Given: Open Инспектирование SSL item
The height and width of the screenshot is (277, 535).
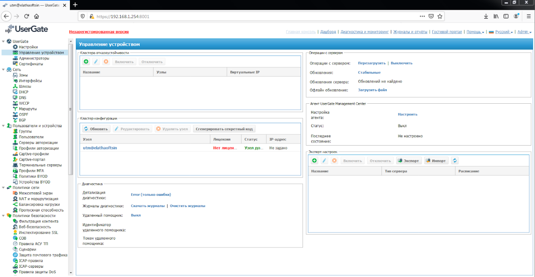Looking at the screenshot, I should 39,232.
